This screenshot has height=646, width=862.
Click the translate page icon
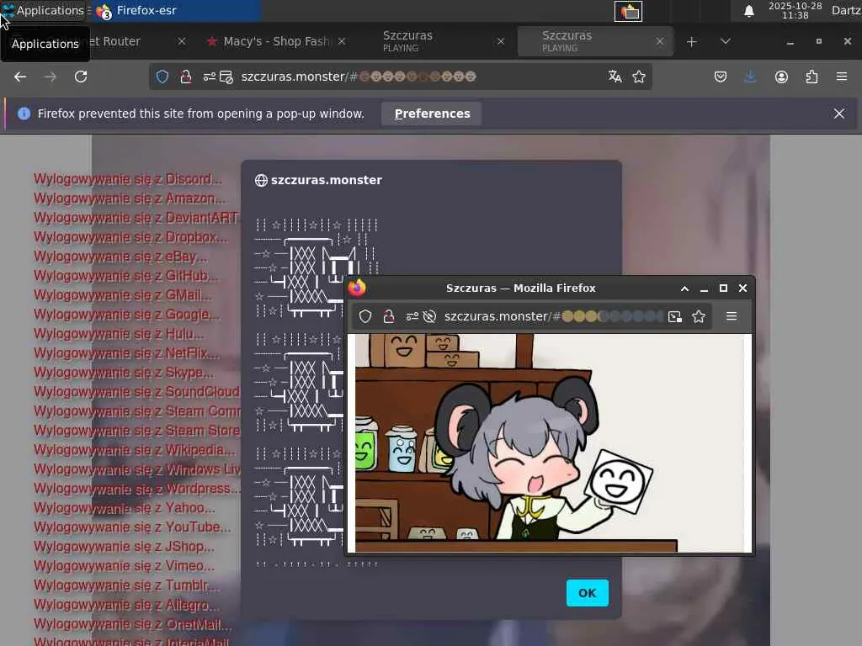(x=615, y=77)
